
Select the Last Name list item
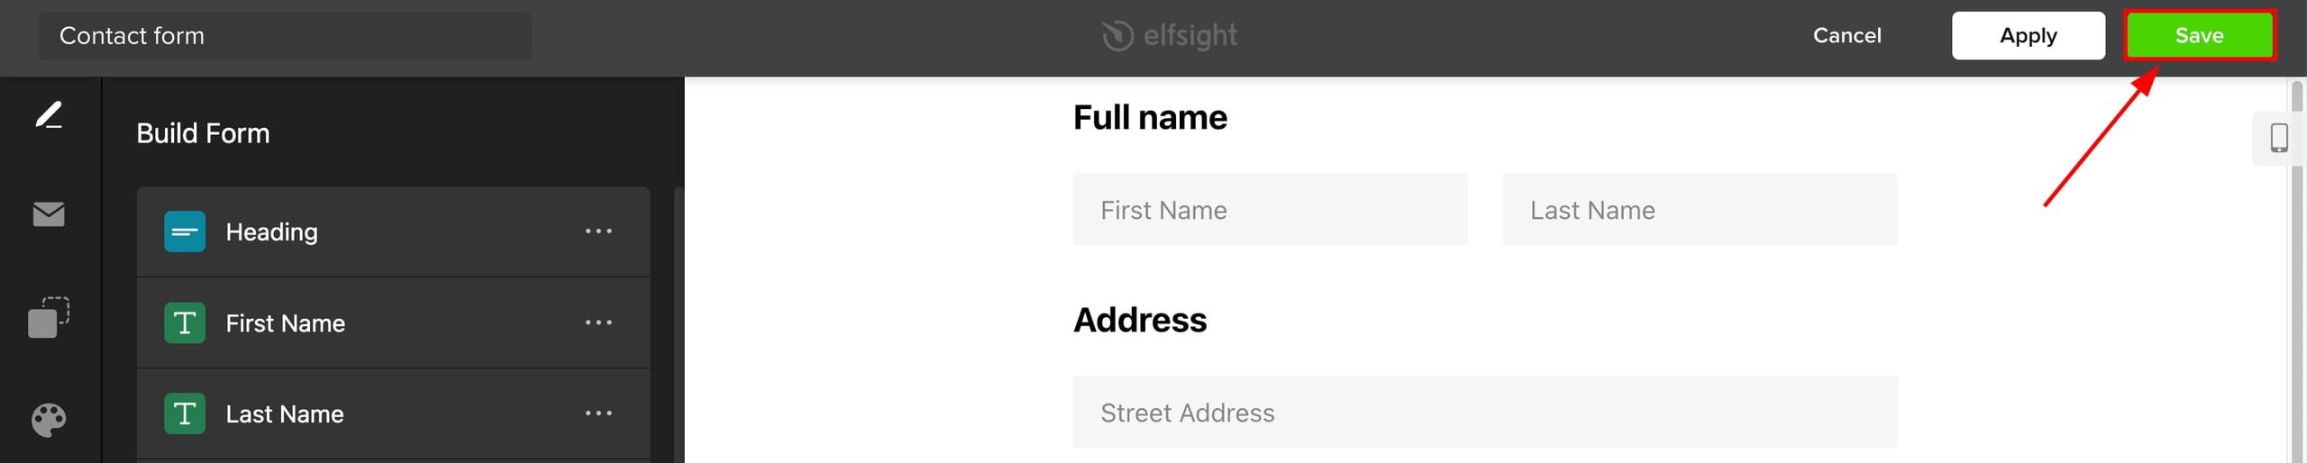click(360, 413)
